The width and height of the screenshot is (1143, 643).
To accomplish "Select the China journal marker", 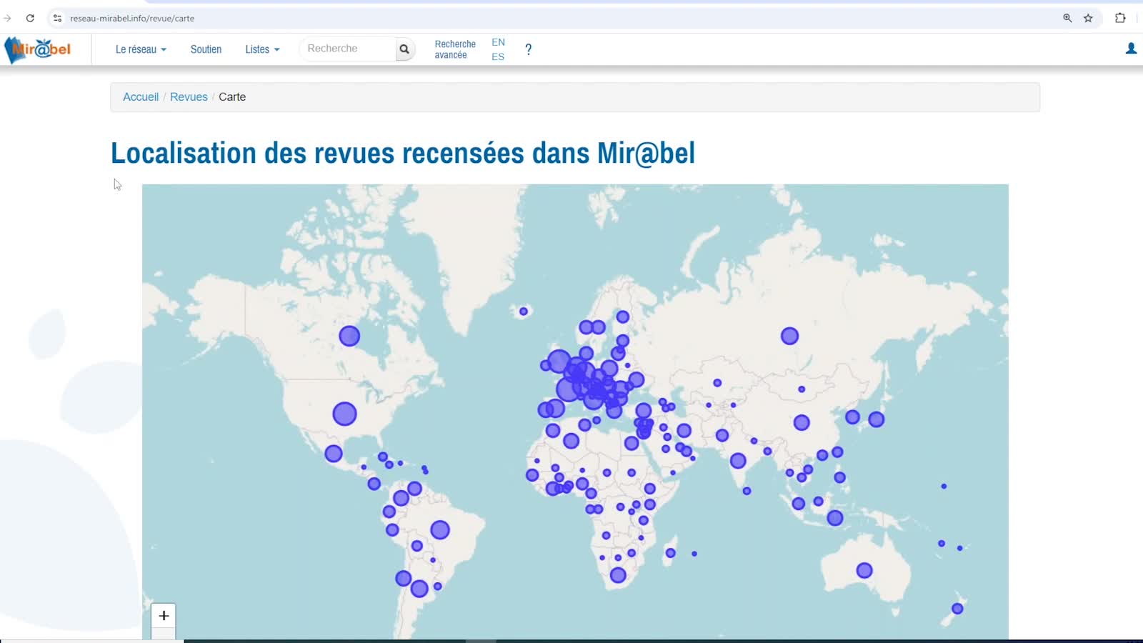I will coord(802,422).
